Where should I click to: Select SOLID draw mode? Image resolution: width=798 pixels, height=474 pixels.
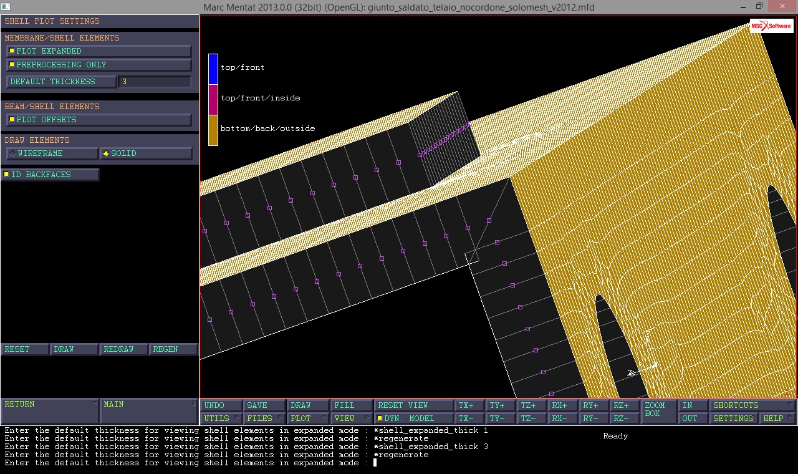[146, 153]
